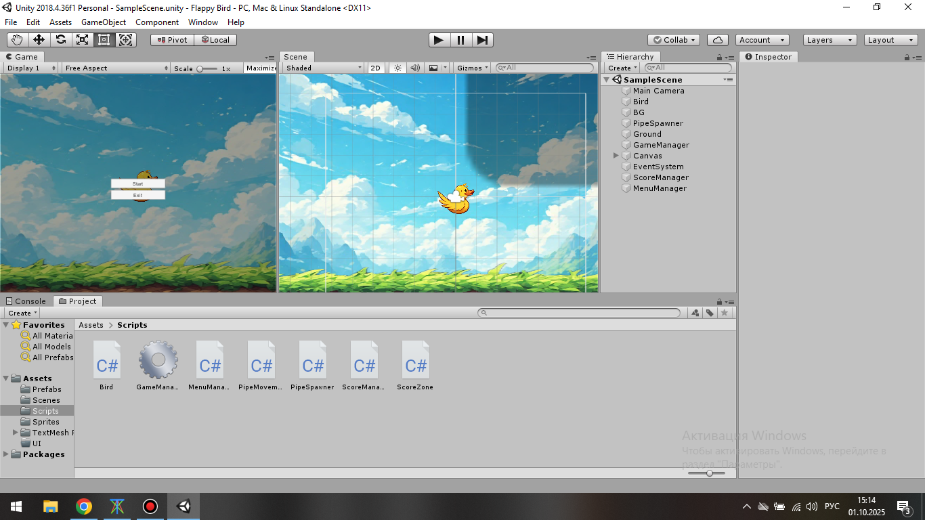
Task: Expand the TextMesh Pro folder
Action: pyautogui.click(x=16, y=433)
